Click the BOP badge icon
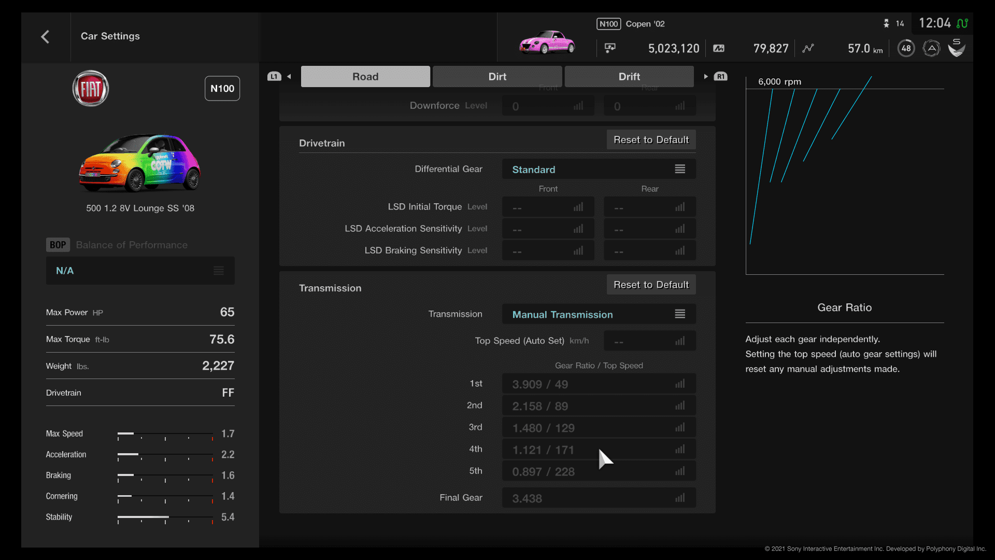Image resolution: width=995 pixels, height=560 pixels. (x=58, y=245)
